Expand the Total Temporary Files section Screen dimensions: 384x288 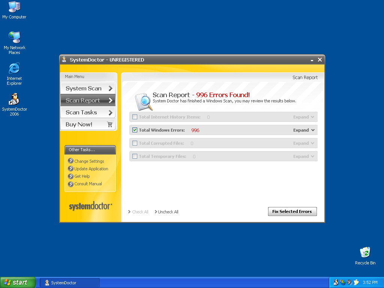click(x=303, y=156)
